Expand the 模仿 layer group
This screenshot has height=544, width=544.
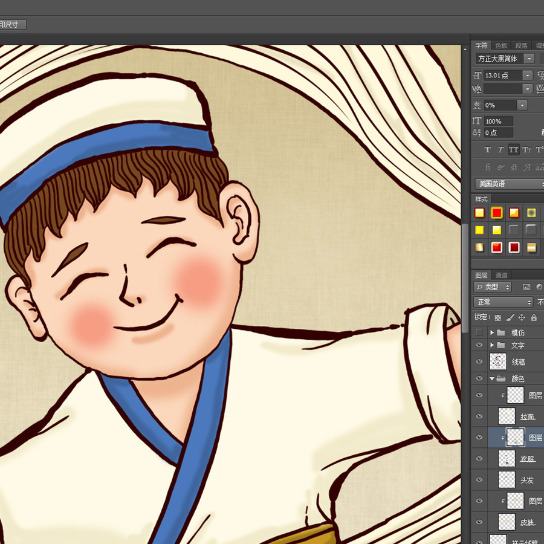coord(491,332)
